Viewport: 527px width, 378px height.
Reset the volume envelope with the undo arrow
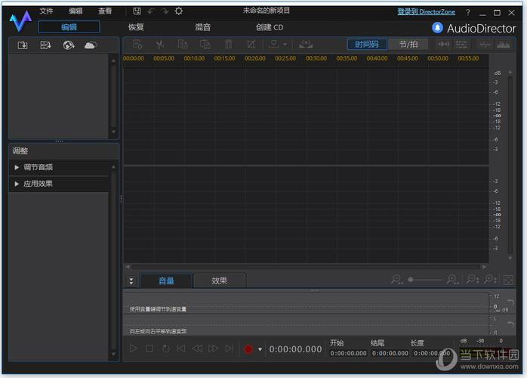510,302
